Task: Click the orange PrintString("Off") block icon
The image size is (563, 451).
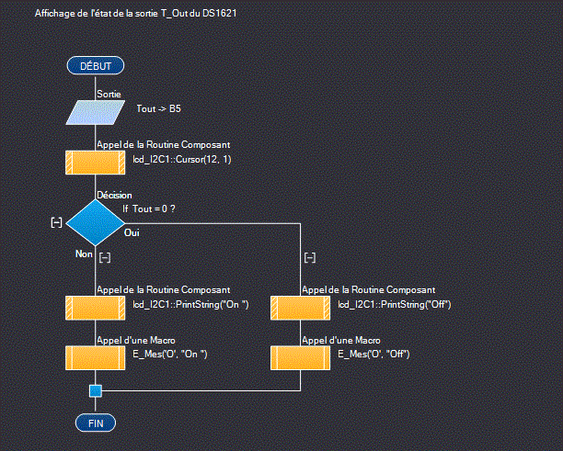Action: 301,307
